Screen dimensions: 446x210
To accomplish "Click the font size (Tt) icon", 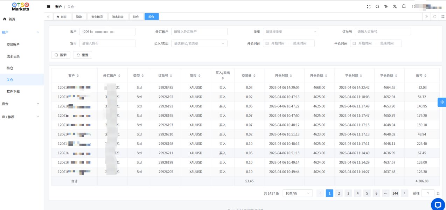I will [386, 7].
